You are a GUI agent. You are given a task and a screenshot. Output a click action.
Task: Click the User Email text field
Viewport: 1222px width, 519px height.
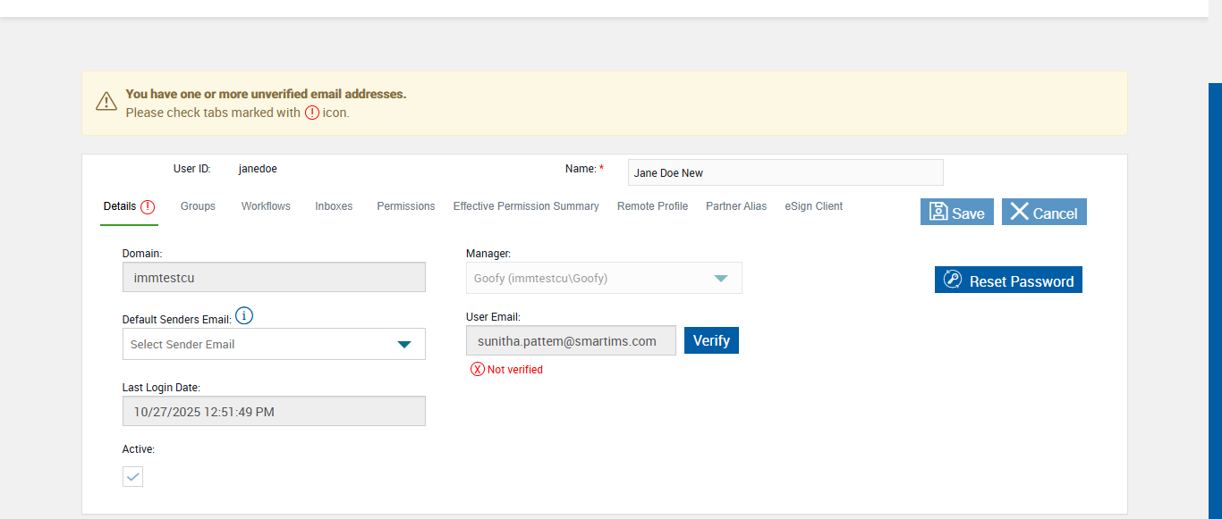pos(571,340)
